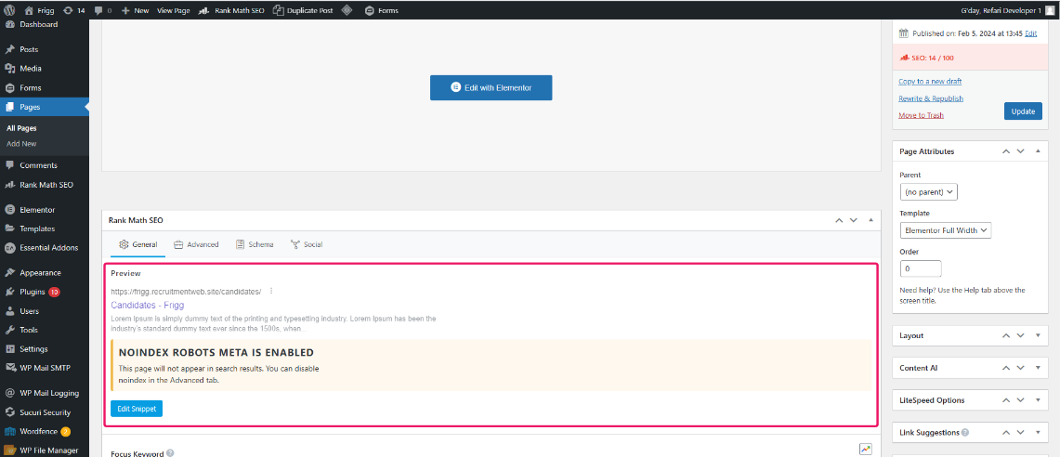Expand the Layout panel
Image resolution: width=1060 pixels, height=457 pixels.
click(1038, 335)
